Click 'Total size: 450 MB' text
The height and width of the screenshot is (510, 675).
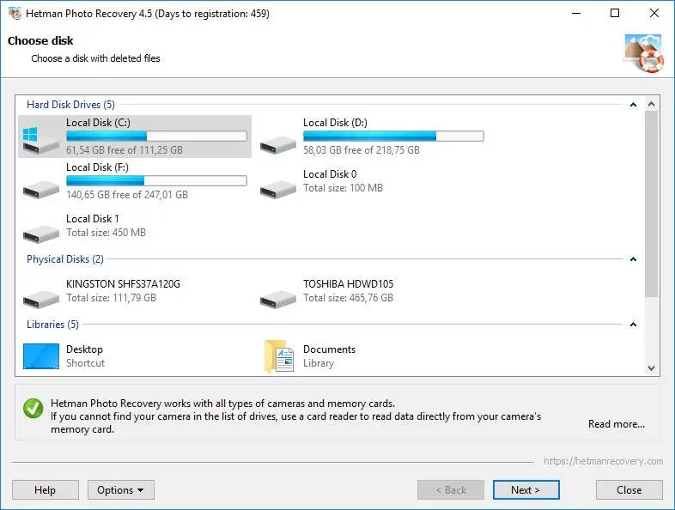[x=106, y=233]
